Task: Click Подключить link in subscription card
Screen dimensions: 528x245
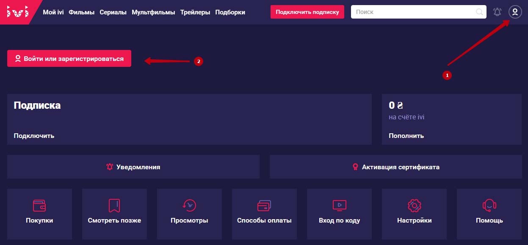Action: pyautogui.click(x=34, y=136)
